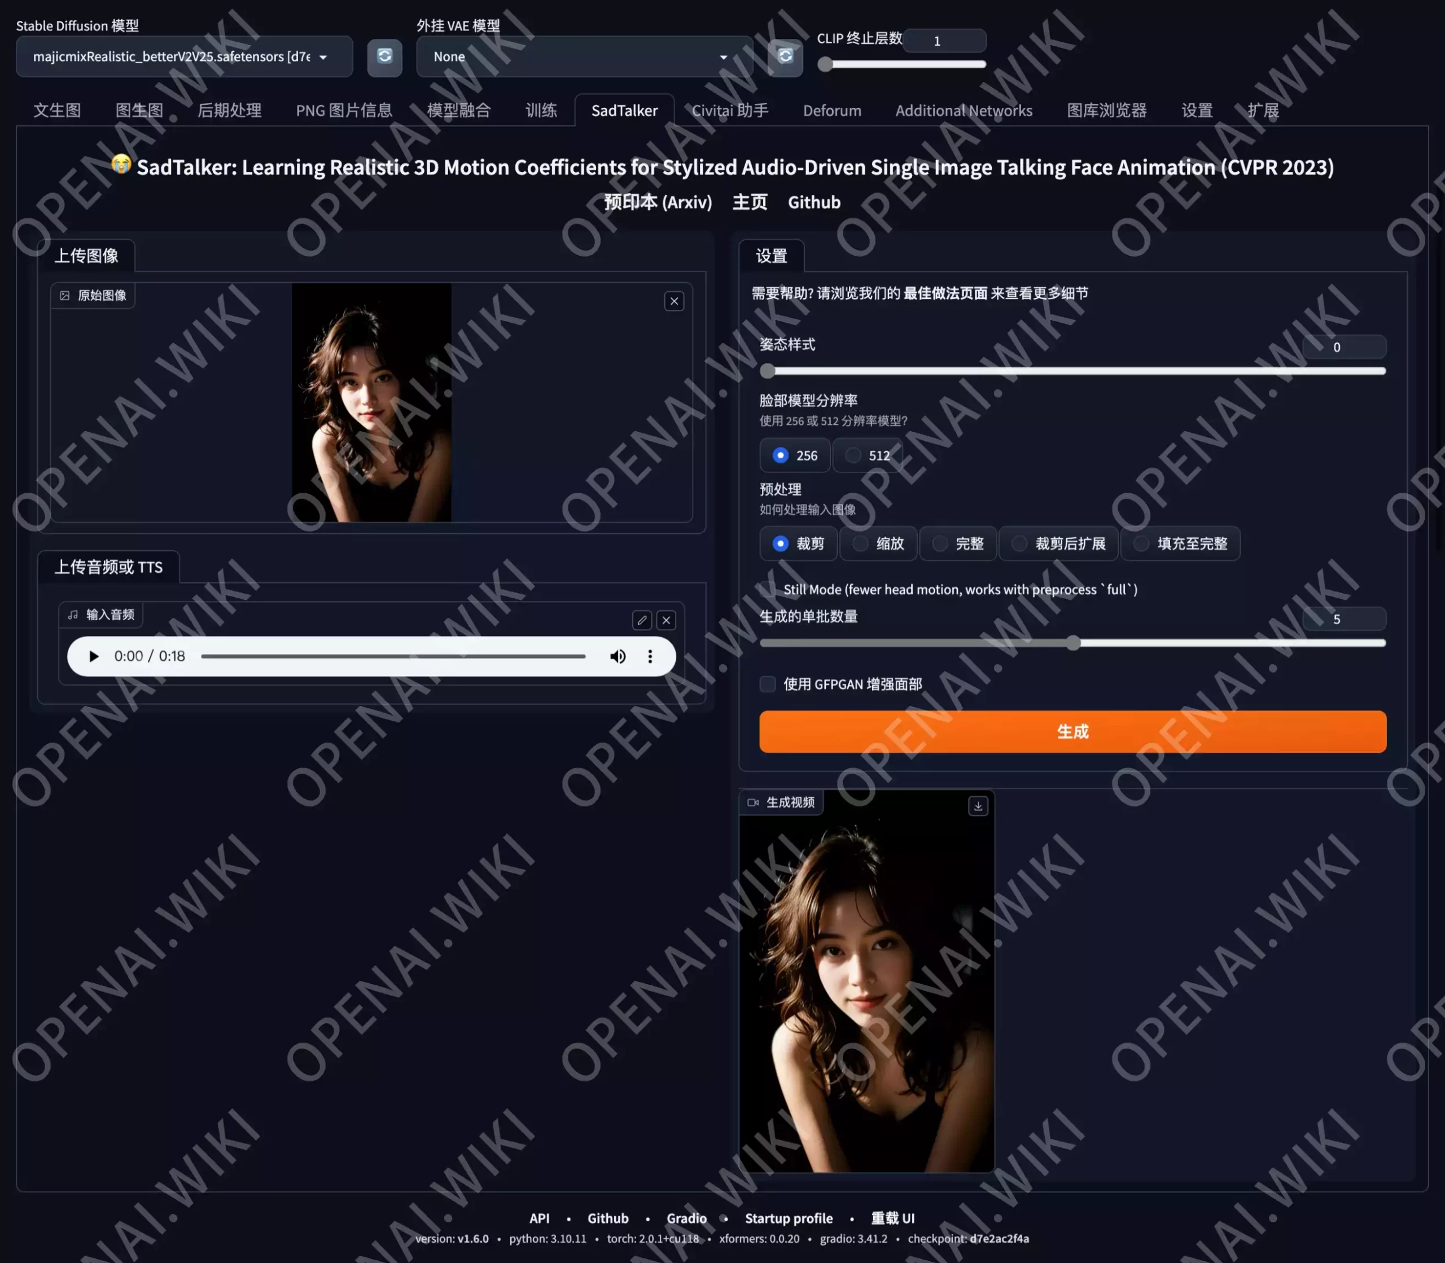Remove the uploaded original image

tap(674, 301)
